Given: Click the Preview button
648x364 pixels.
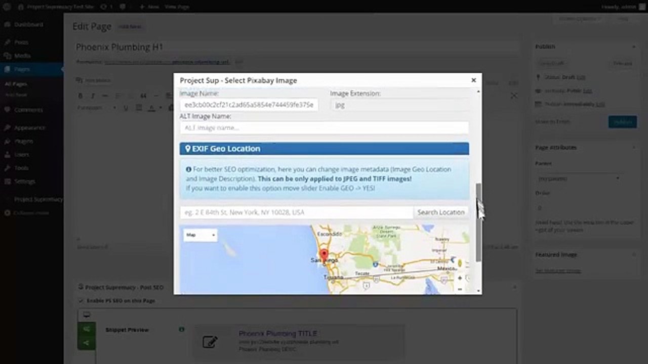Looking at the screenshot, I should (622, 64).
